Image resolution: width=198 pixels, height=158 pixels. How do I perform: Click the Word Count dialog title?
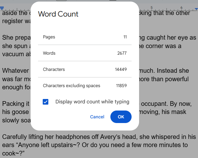click(58, 14)
